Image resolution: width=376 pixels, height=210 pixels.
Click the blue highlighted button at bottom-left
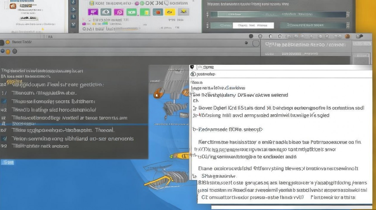[8, 162]
